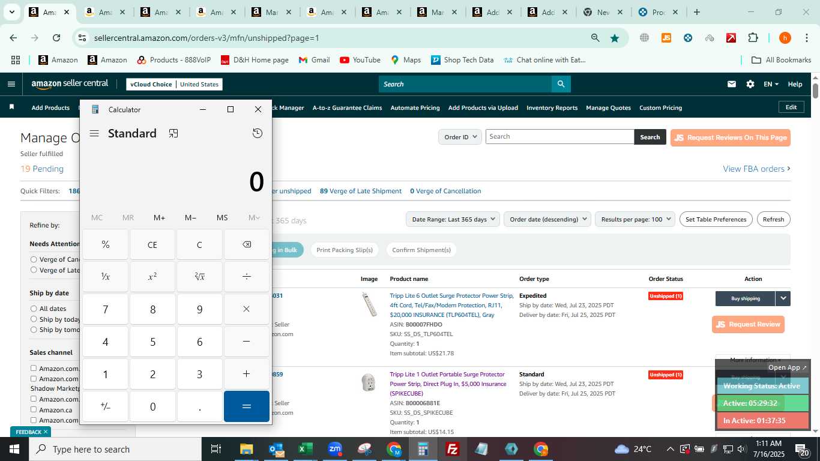Open Chrome extensions puzzle icon
Viewport: 820px width, 461px height.
click(753, 38)
